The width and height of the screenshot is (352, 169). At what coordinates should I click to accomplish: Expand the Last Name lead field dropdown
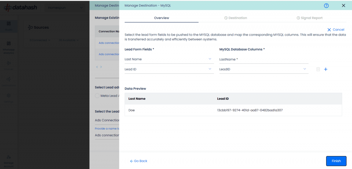pyautogui.click(x=169, y=59)
